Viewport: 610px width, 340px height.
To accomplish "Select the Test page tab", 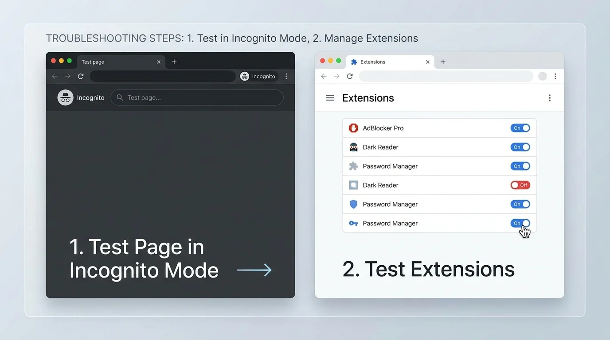I will click(121, 62).
